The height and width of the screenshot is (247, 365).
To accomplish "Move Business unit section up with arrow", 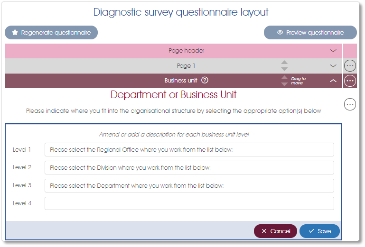I will 284,77.
